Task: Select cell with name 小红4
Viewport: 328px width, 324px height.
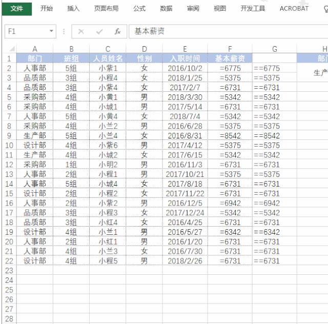Action: tap(108, 222)
